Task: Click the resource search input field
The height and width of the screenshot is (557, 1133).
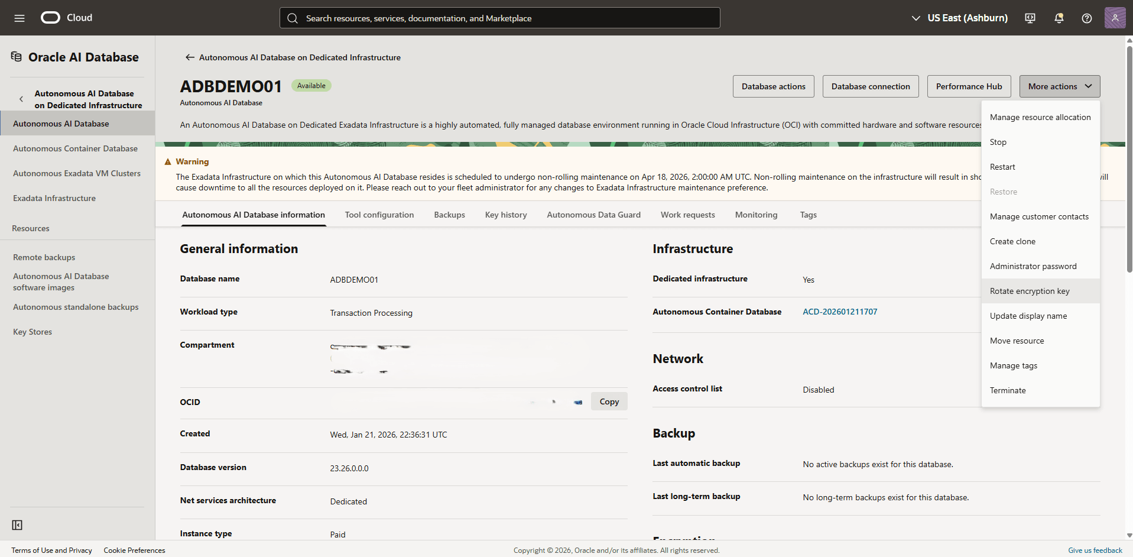Action: tap(499, 18)
